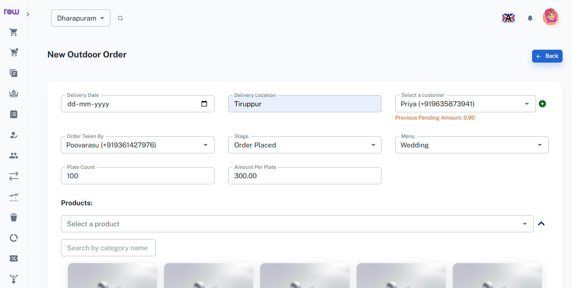Click the Delivery Date input field
The image size is (572, 288).
[x=137, y=104]
